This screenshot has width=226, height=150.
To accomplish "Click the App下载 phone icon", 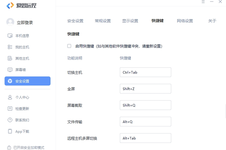I will coord(10,131).
